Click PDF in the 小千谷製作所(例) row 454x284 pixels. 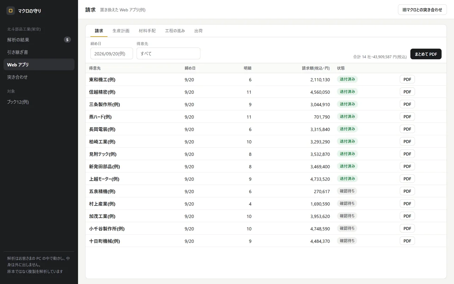click(x=407, y=229)
